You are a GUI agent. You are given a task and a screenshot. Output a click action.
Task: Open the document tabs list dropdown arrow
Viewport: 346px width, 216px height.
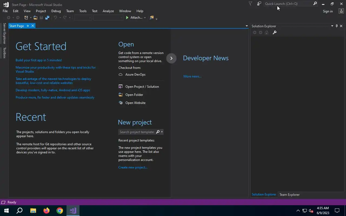point(247,26)
